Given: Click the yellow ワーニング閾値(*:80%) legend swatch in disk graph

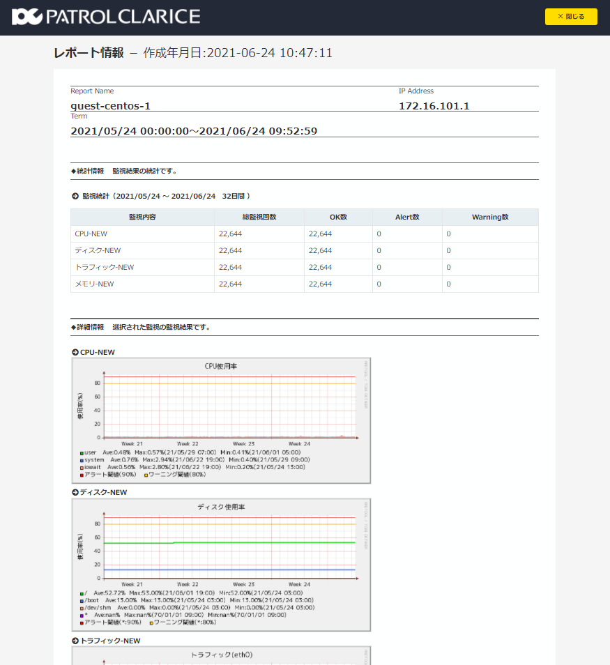Looking at the screenshot, I should pos(151,622).
